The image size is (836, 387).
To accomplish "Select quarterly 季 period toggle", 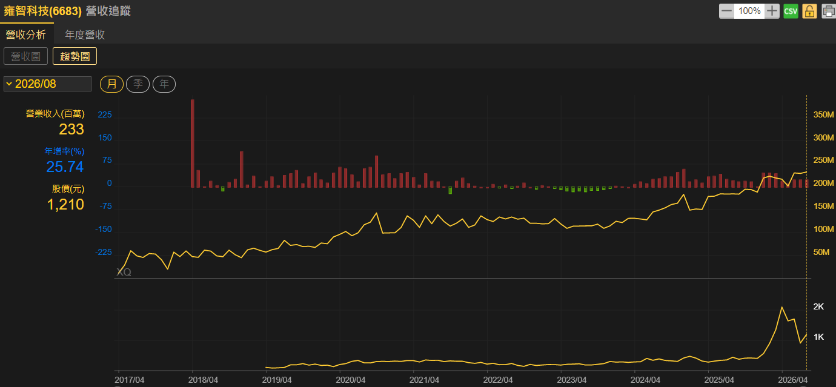I will [x=138, y=84].
